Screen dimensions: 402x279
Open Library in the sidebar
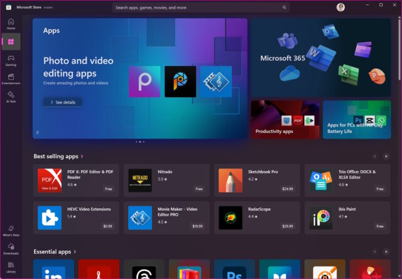pyautogui.click(x=11, y=266)
